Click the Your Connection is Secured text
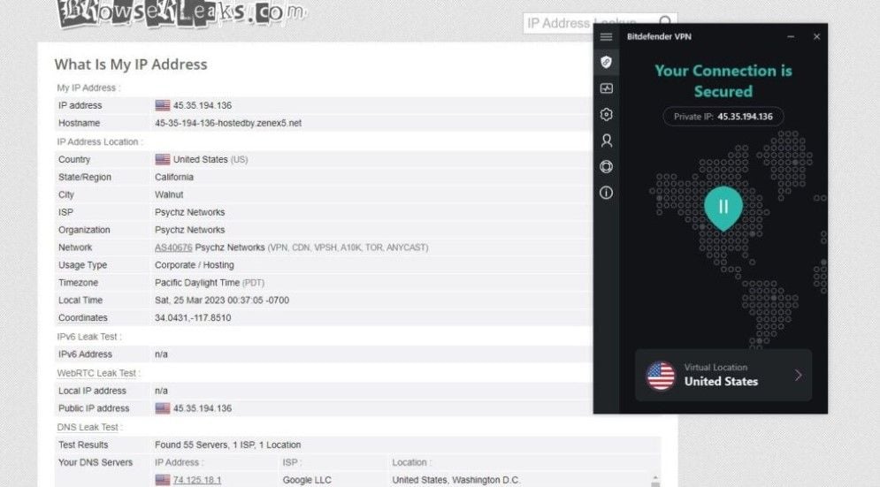Screen dimensions: 880x487 [x=723, y=80]
